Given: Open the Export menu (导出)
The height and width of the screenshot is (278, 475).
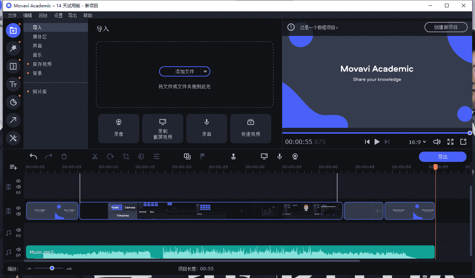Looking at the screenshot, I should click(x=73, y=15).
